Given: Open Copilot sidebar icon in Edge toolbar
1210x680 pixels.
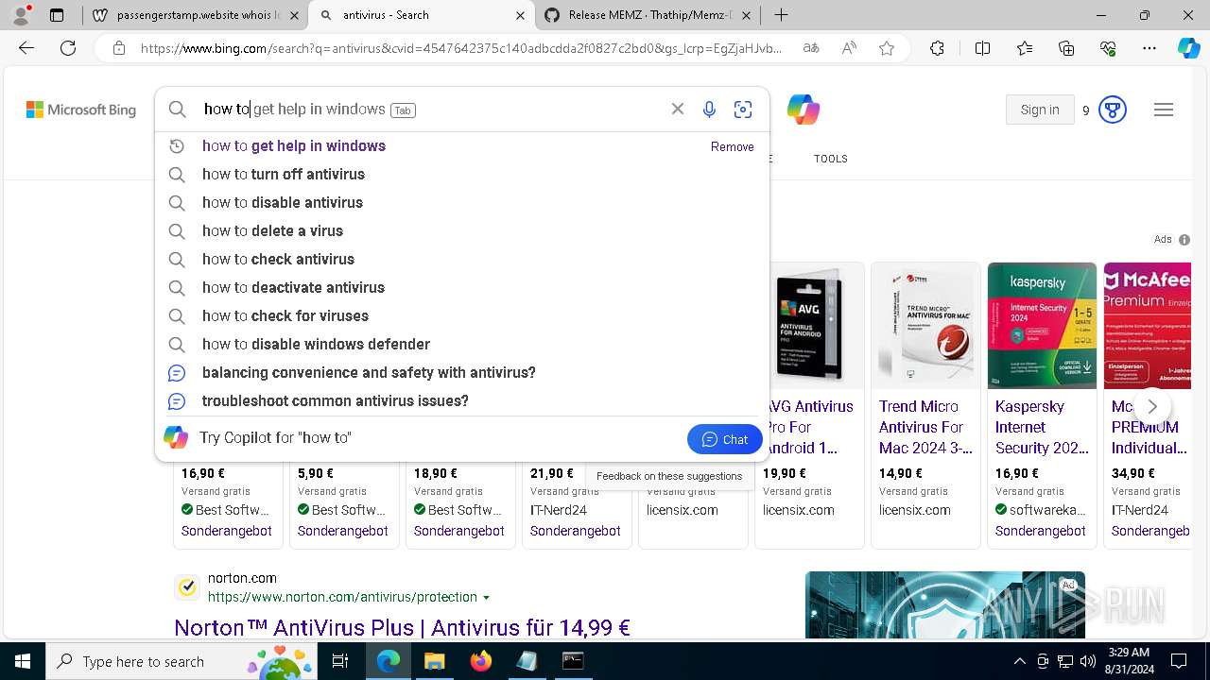Looking at the screenshot, I should tap(1188, 48).
